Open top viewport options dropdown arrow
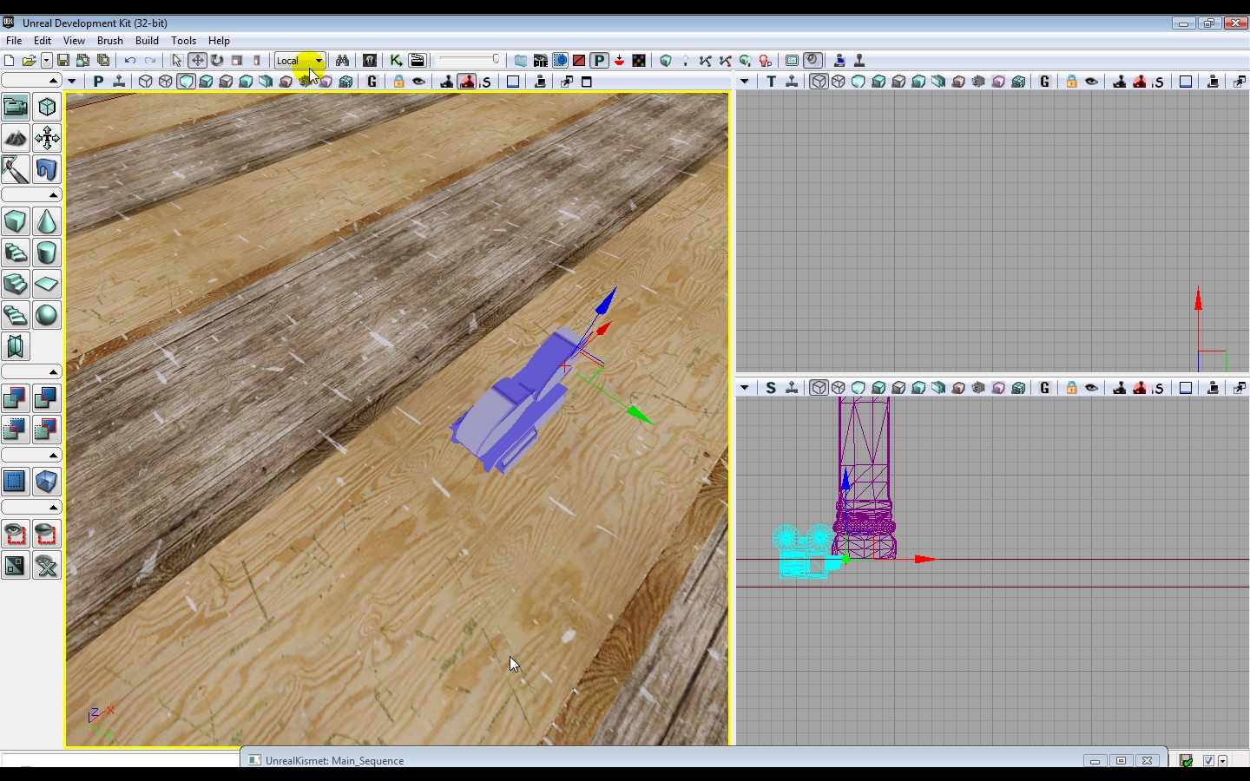This screenshot has height=781, width=1250. tap(744, 82)
